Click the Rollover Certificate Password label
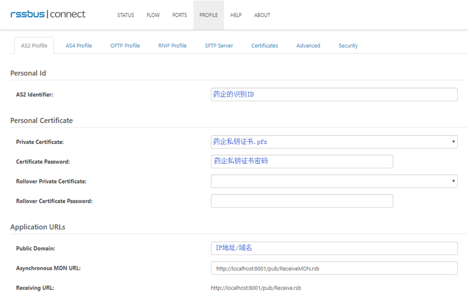This screenshot has height=300, width=468. (x=54, y=201)
